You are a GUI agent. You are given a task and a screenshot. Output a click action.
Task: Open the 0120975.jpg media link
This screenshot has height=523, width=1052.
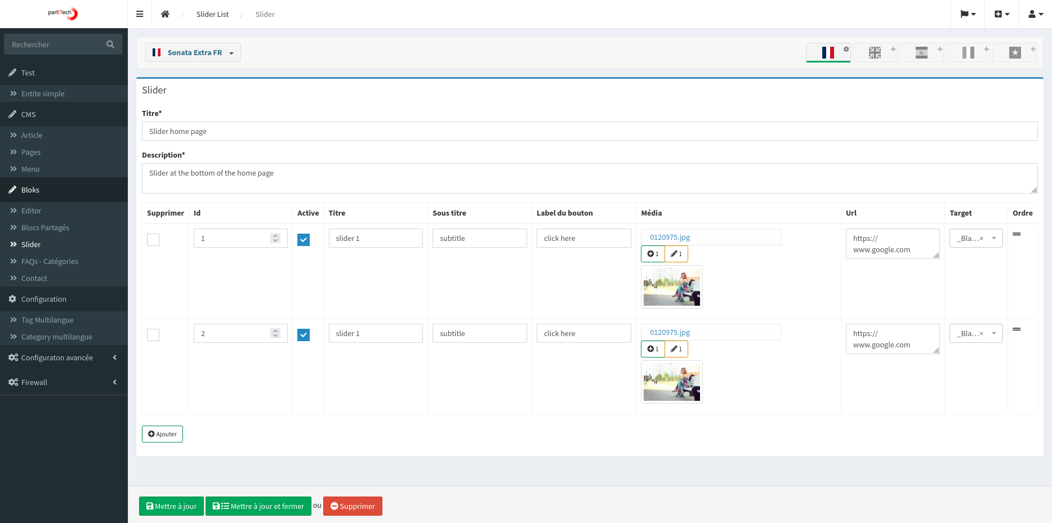(x=669, y=237)
